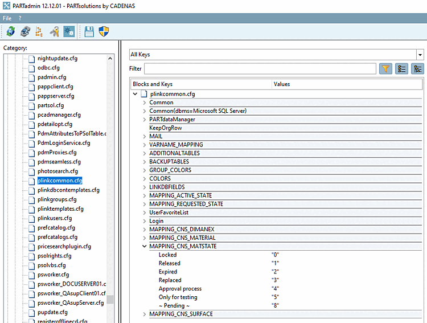Select pdmProxies.cfg in category tree

coord(57,153)
